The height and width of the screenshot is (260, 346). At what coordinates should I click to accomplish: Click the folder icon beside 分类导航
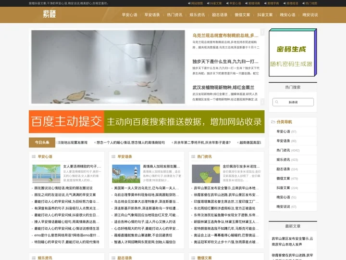273,122
